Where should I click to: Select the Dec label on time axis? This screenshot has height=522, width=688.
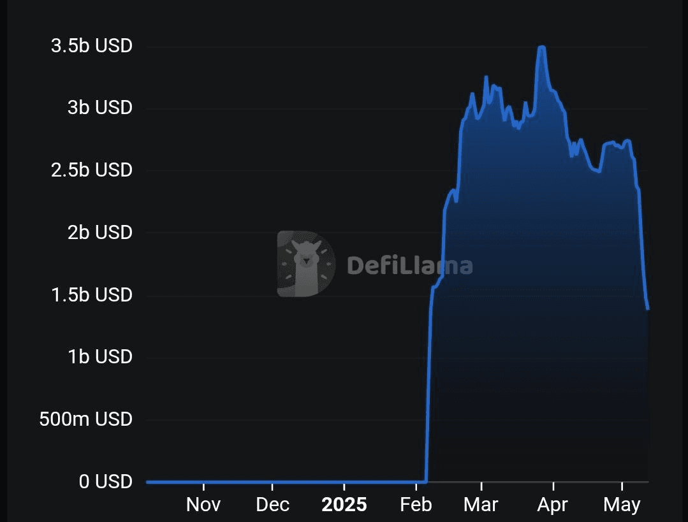[x=272, y=504]
